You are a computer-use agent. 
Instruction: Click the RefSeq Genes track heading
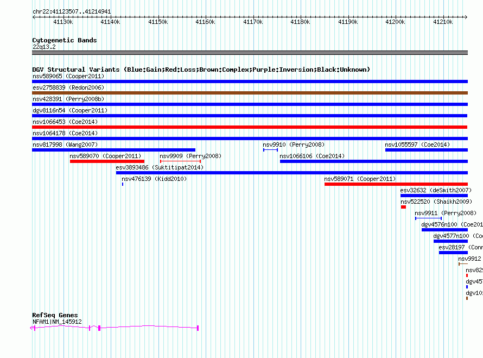55,315
